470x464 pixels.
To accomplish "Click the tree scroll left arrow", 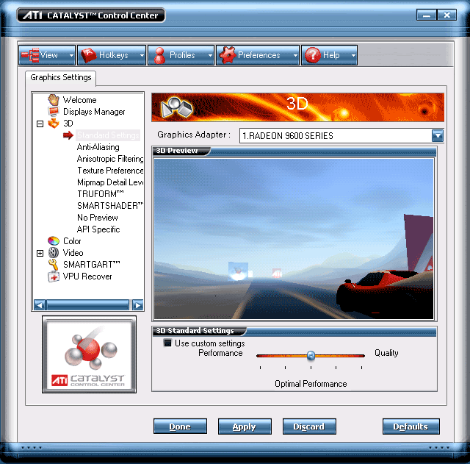I will click(x=39, y=305).
